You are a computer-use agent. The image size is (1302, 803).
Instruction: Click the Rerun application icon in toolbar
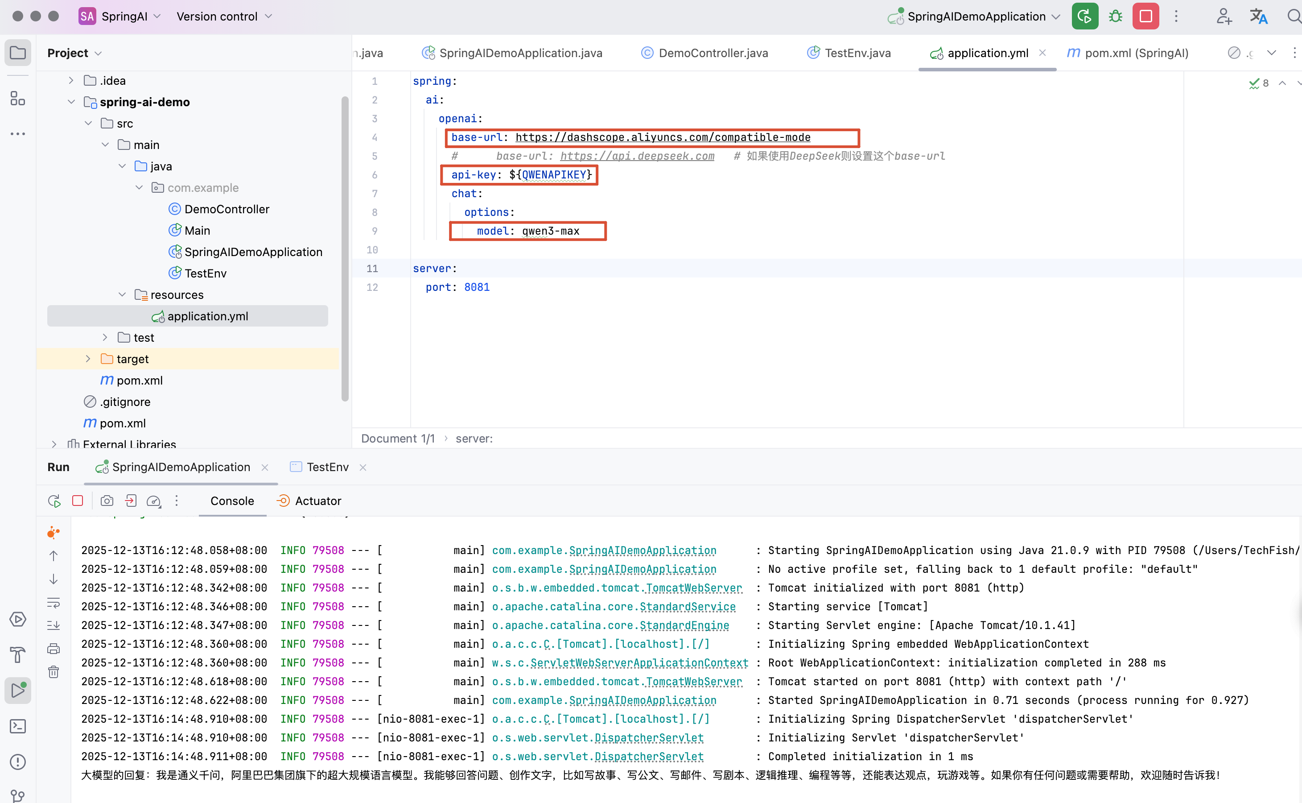point(1084,17)
